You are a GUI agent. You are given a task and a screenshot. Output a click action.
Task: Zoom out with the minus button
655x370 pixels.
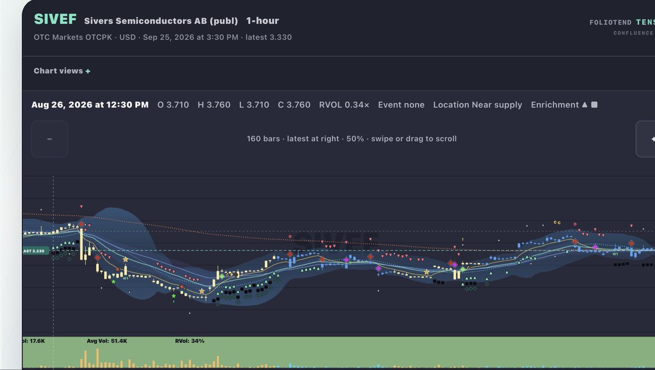pyautogui.click(x=50, y=139)
